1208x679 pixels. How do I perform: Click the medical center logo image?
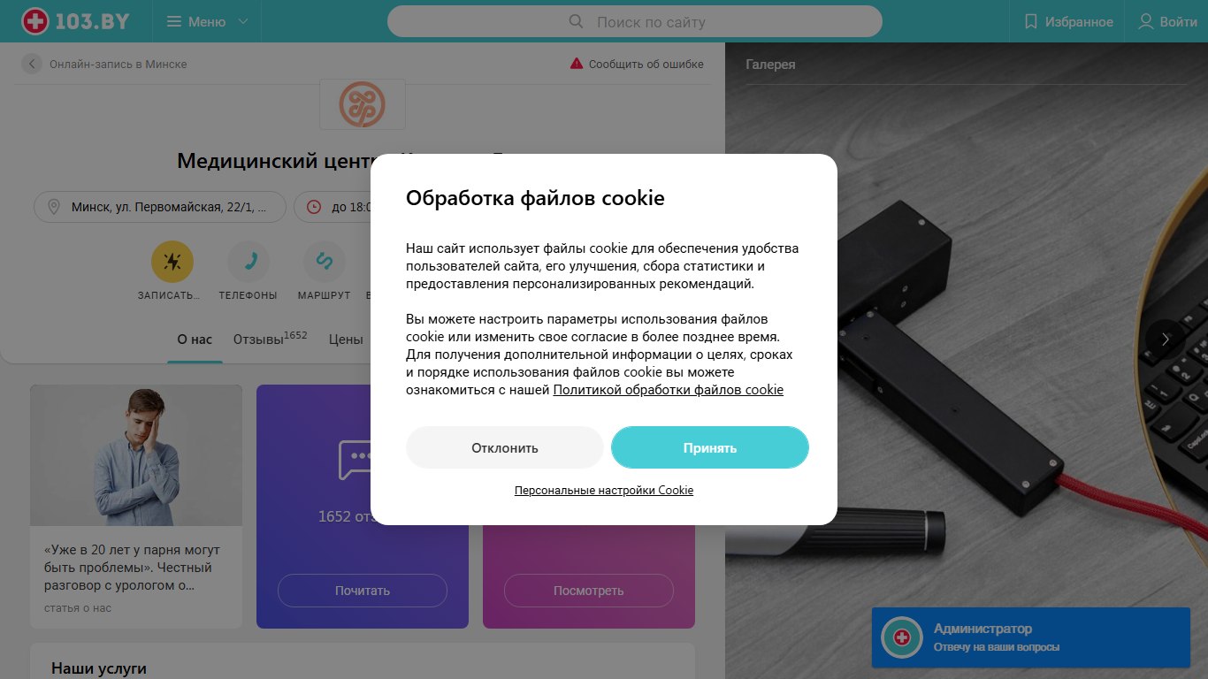point(363,104)
